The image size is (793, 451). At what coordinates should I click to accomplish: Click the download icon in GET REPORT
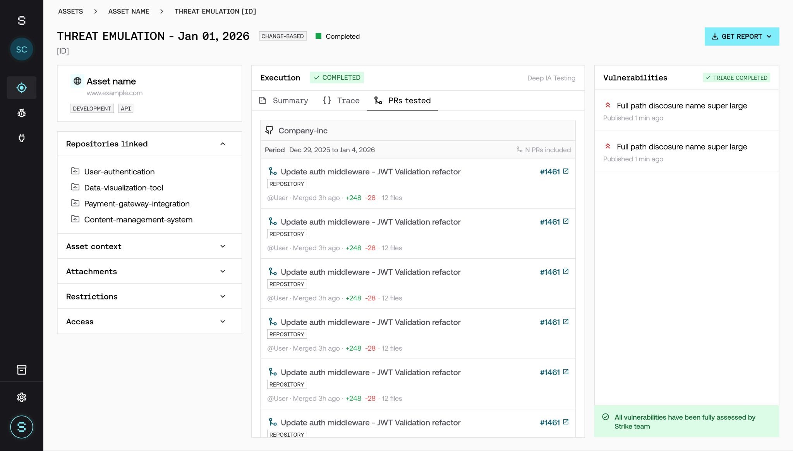(x=715, y=36)
